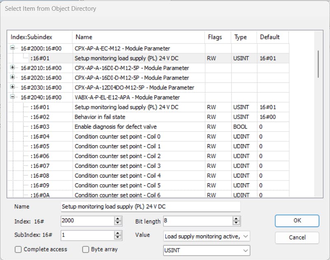The width and height of the screenshot is (330, 260).
Task: Decrease the Index value with down arrow
Action: (118, 223)
